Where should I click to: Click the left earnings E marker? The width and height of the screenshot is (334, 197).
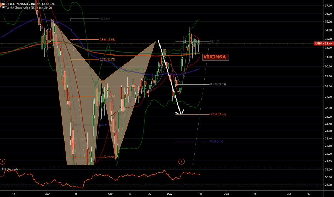pyautogui.click(x=3, y=162)
